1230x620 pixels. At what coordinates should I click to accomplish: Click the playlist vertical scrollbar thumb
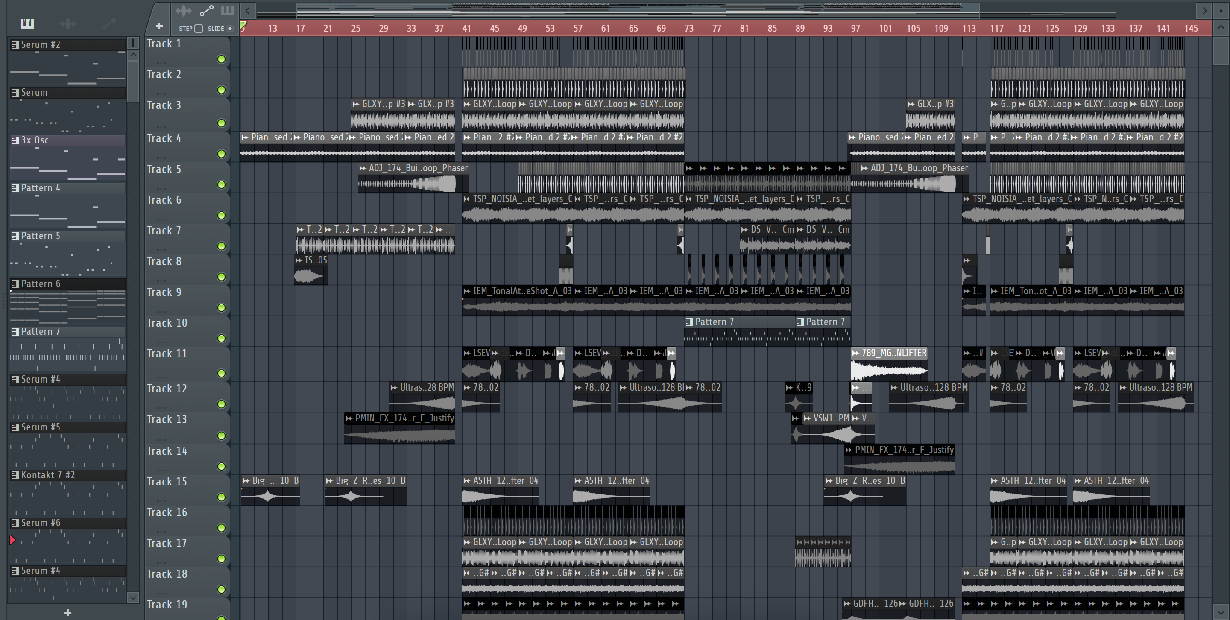[x=1221, y=50]
